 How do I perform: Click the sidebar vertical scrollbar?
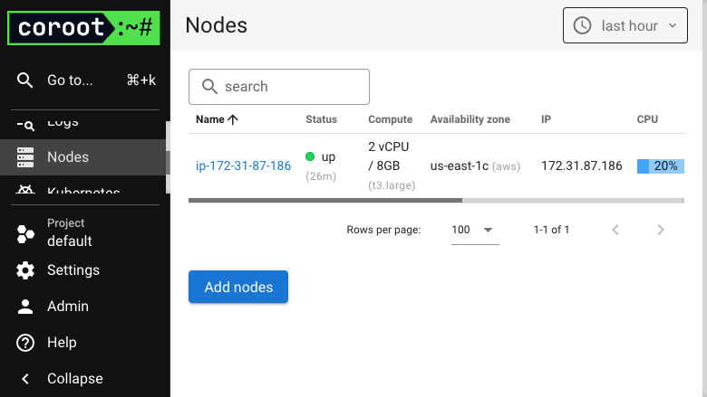pos(169,157)
